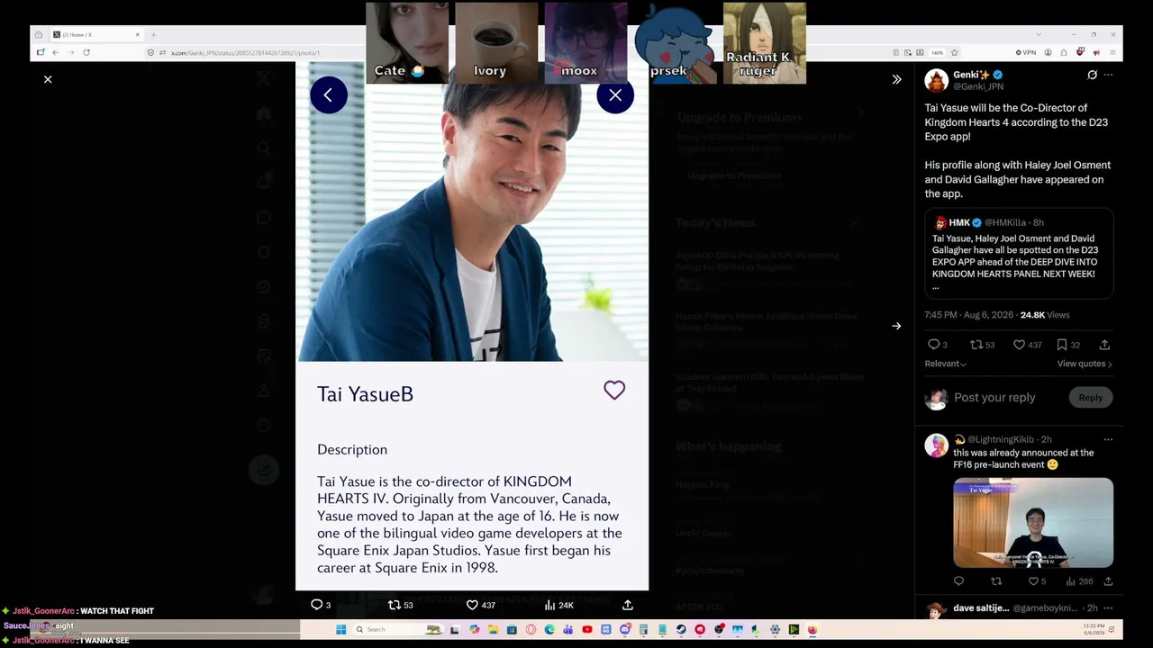
Task: Open Steam from the taskbar
Action: 681,630
